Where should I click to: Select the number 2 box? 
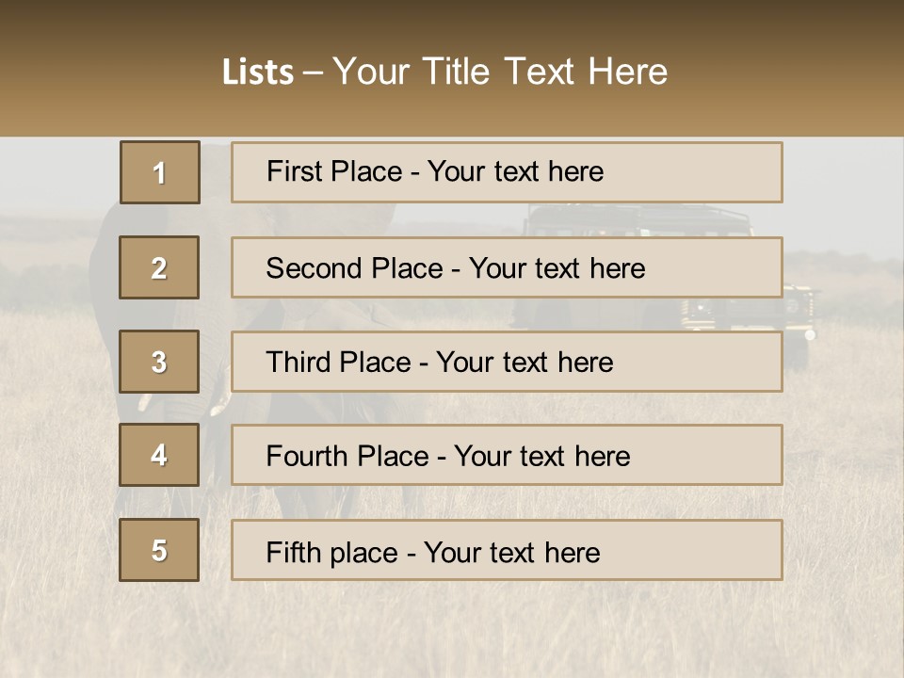pos(159,267)
